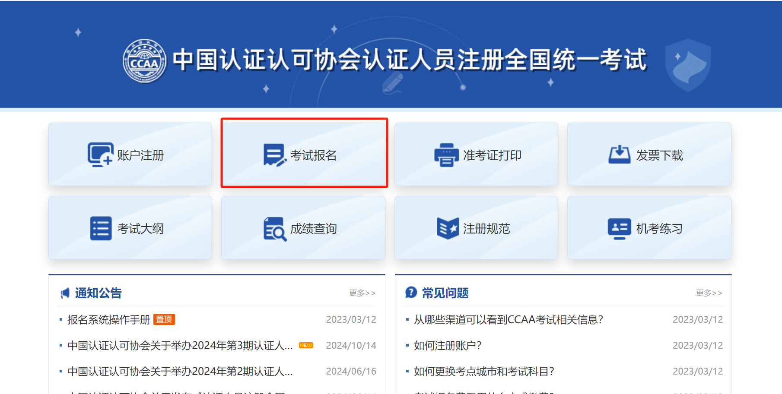Click the 2023/03/12 date beside 如何注册账户
Screen dimensions: 782x394
698,346
